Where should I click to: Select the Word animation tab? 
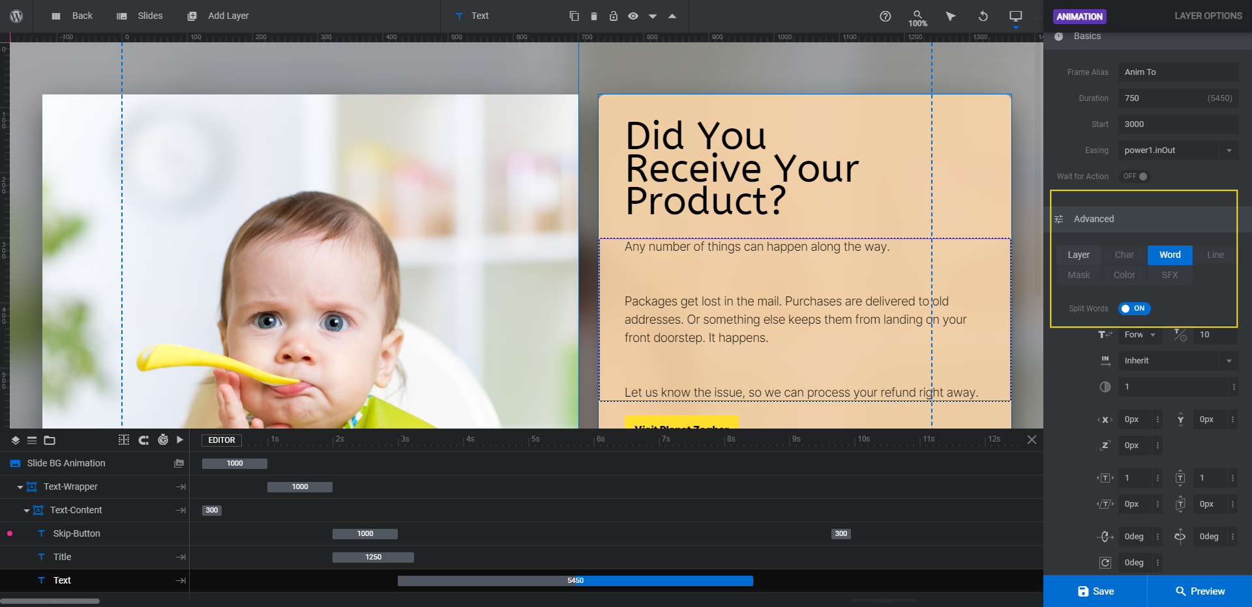click(x=1170, y=255)
